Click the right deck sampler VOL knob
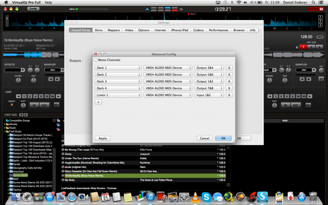Viewport: 328px width, 205px height. [x=321, y=71]
